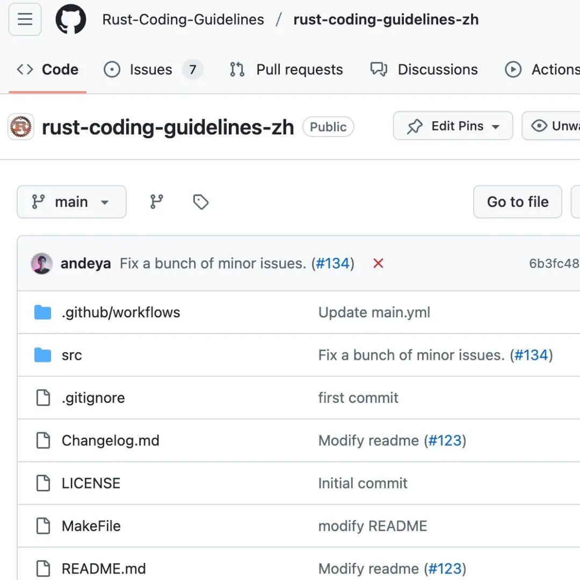Image resolution: width=580 pixels, height=580 pixels.
Task: Open modify README commit message
Action: click(x=373, y=526)
